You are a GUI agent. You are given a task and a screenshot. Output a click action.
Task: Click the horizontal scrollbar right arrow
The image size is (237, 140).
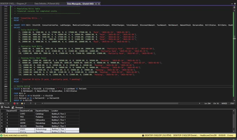[x=199, y=104]
